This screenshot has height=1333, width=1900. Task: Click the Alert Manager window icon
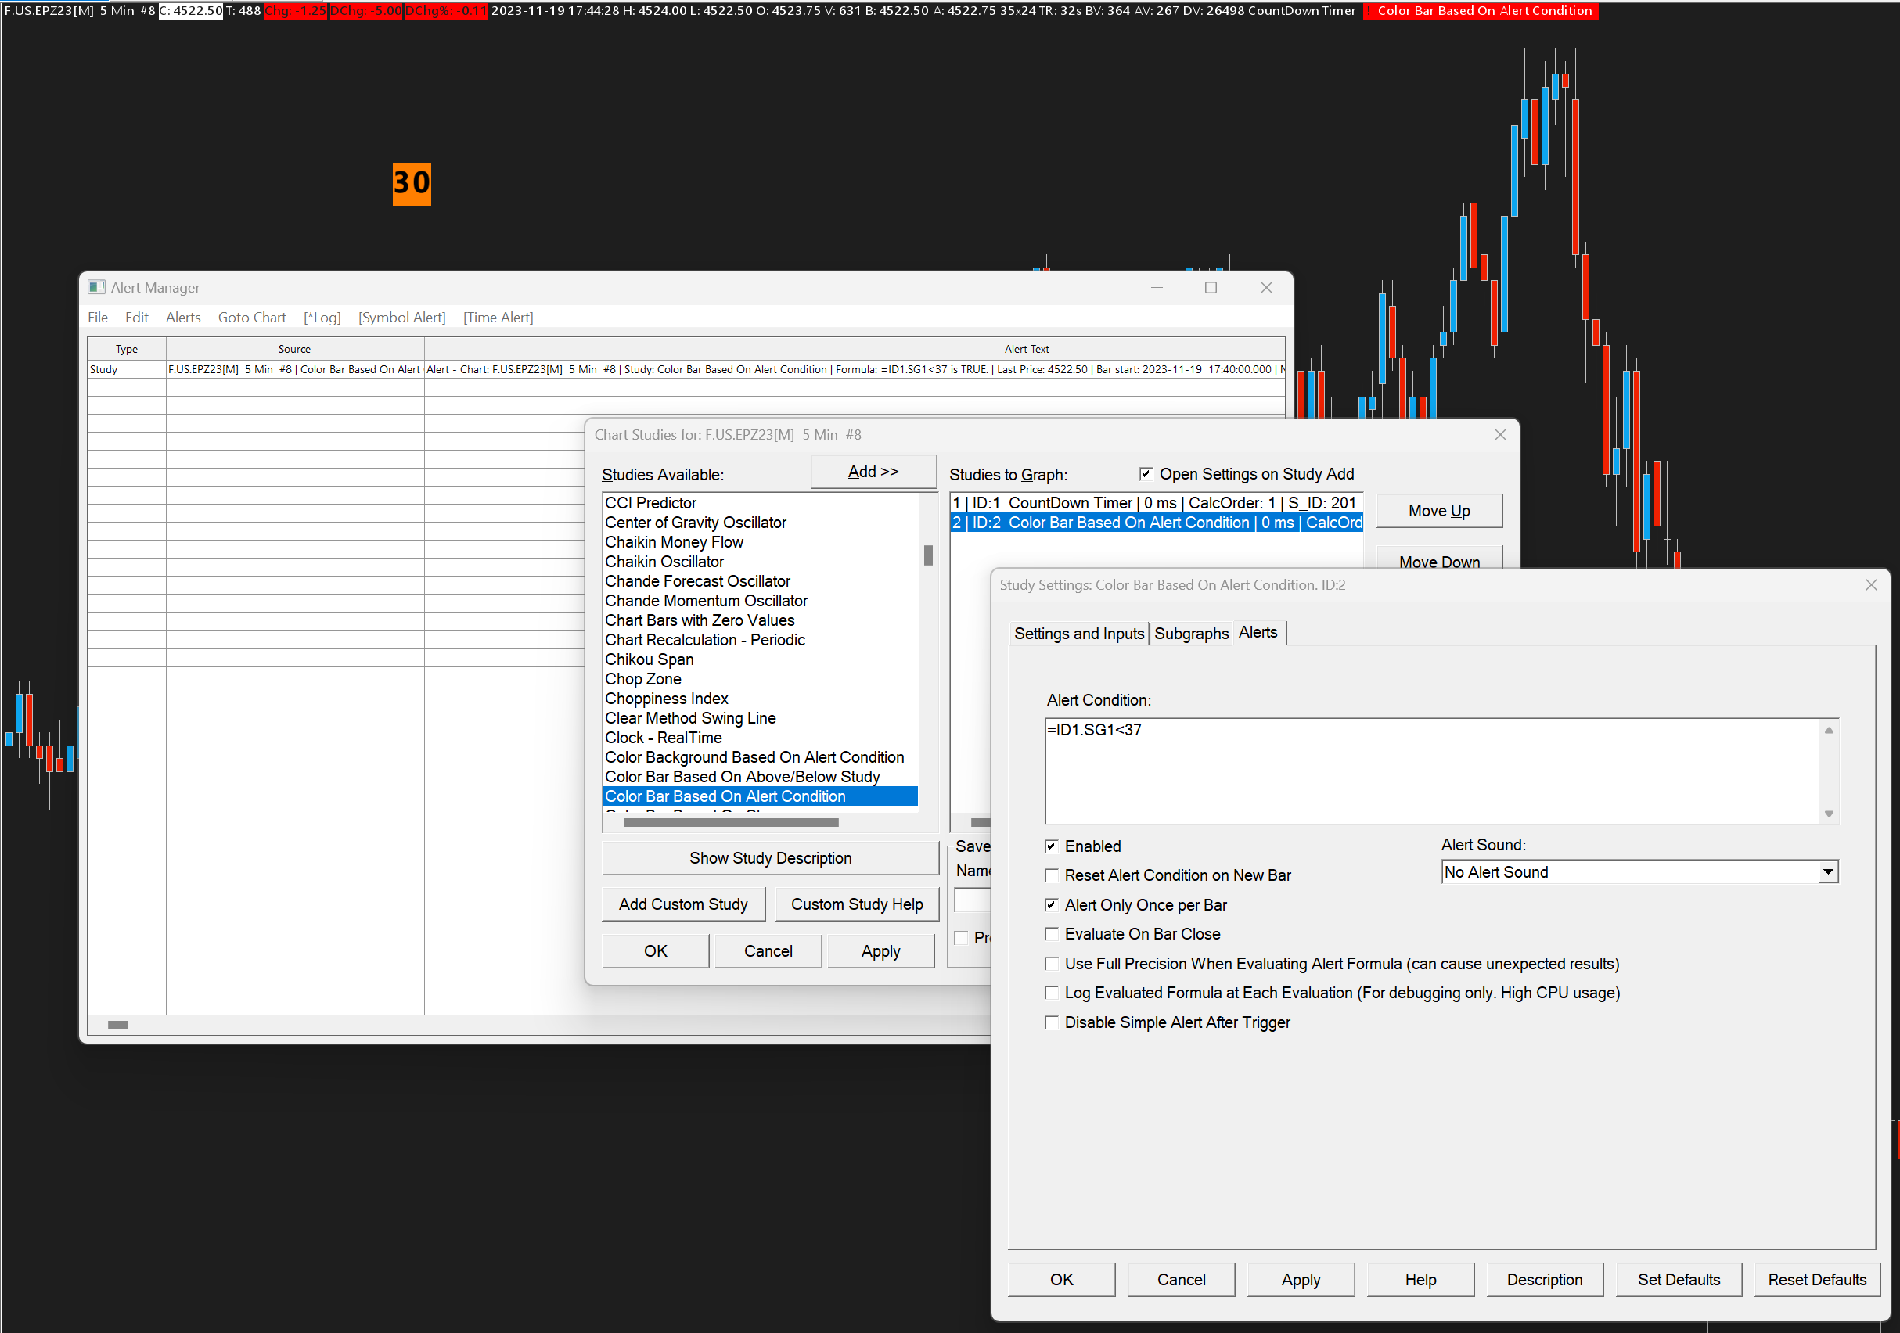coord(96,287)
